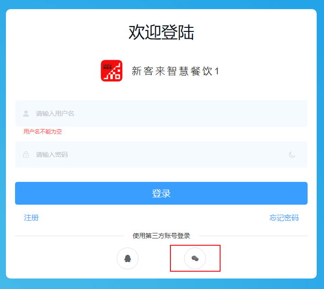Click the red 新客来 logo image
This screenshot has width=324, height=289.
click(x=112, y=71)
